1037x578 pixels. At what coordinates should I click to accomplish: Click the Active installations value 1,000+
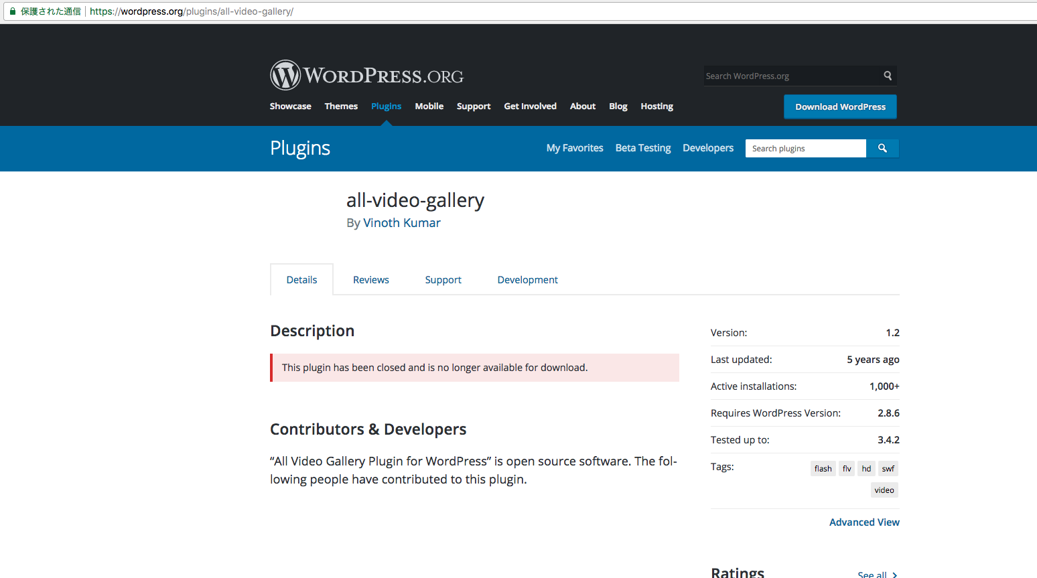[x=884, y=386]
